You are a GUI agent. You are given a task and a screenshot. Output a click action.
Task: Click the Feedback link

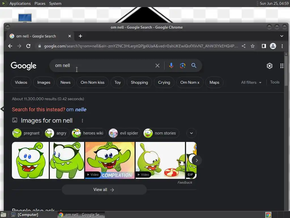tap(185, 183)
